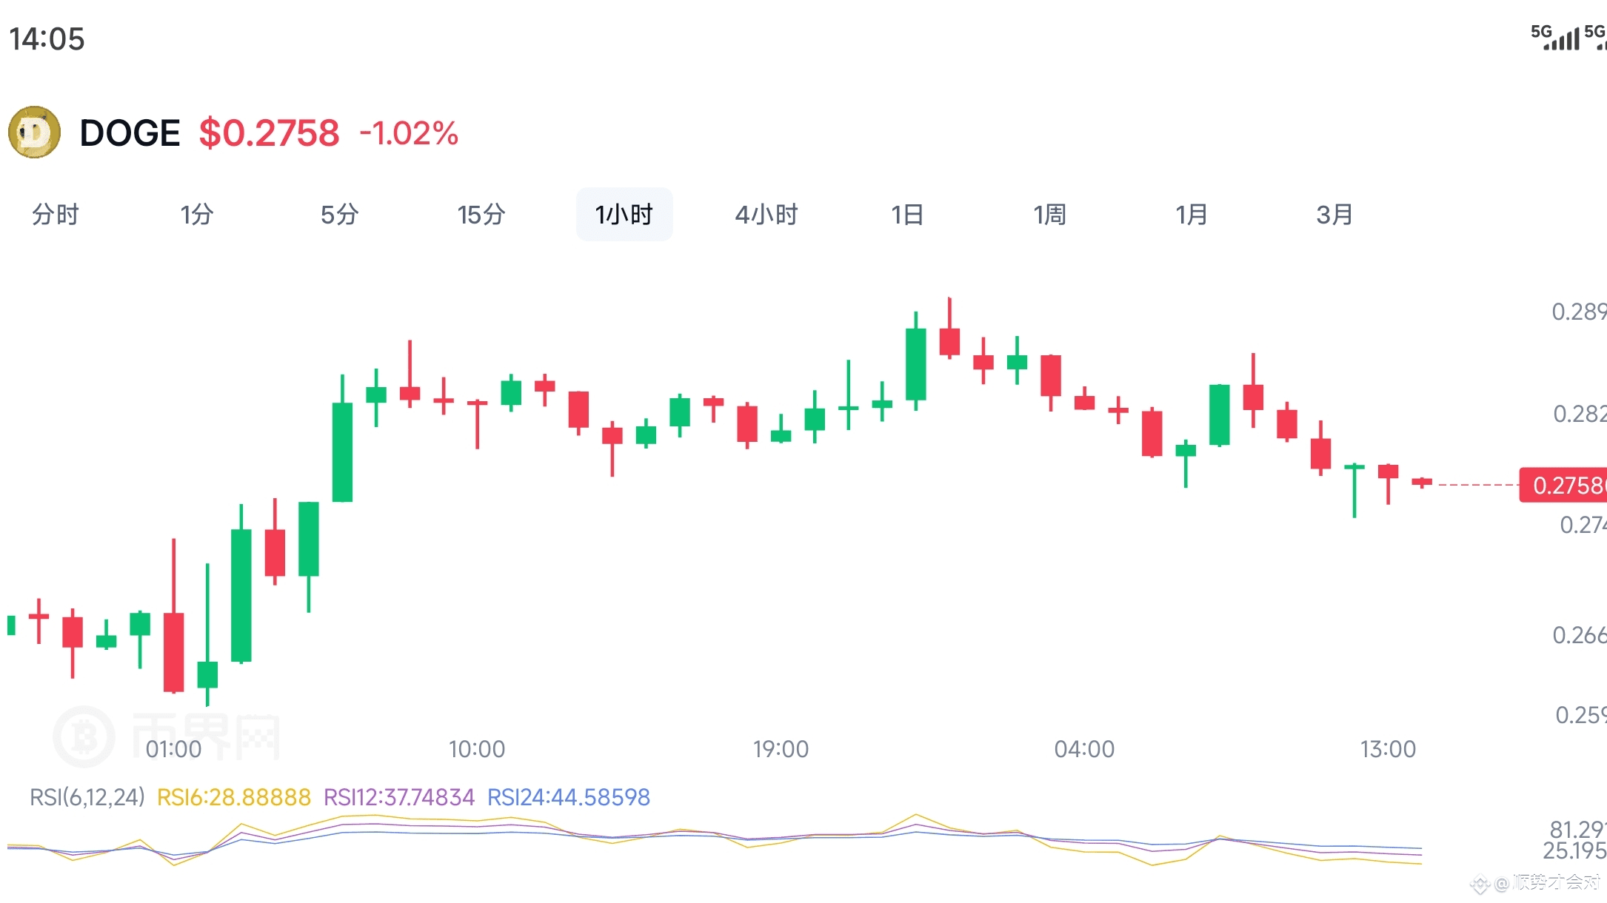Click the active 1小时 tab
The height and width of the screenshot is (903, 1607).
click(x=624, y=215)
